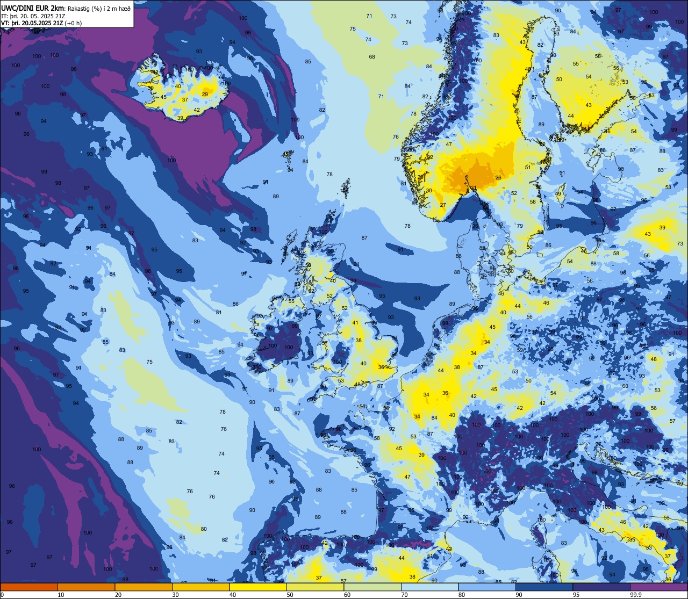Click the dark blue 90–95 legend swatch
Viewport: 688px width, 599px height.
[544, 587]
